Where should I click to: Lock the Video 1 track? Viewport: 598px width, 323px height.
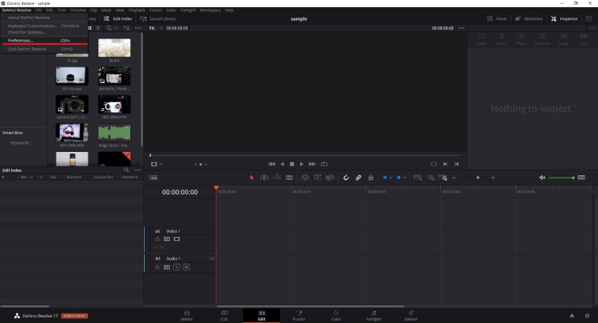157,239
